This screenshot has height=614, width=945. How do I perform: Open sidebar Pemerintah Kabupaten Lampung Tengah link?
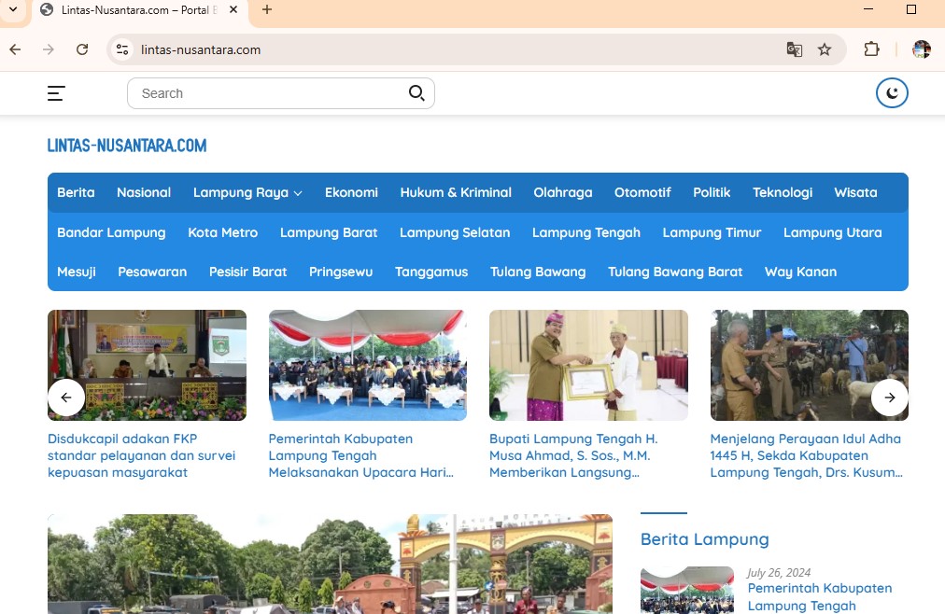tap(820, 597)
